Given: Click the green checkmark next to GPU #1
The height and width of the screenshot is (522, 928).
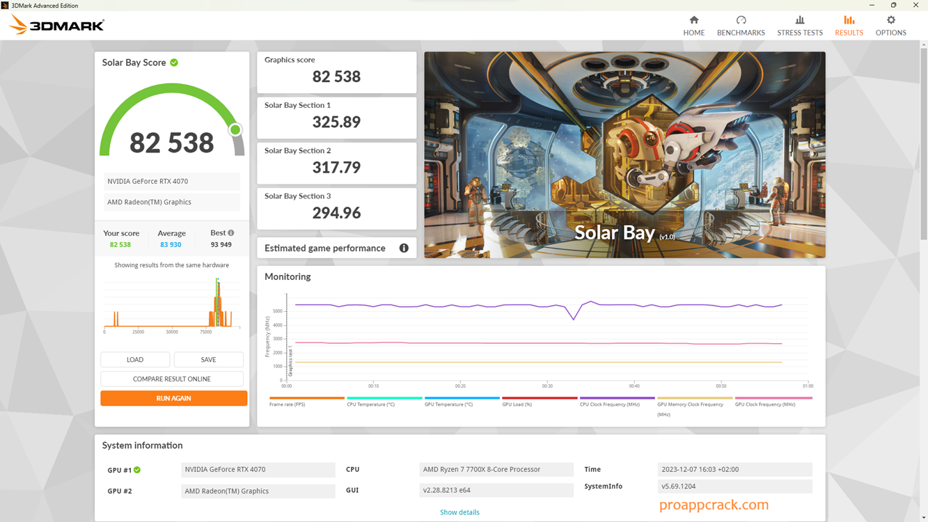Looking at the screenshot, I should [136, 470].
